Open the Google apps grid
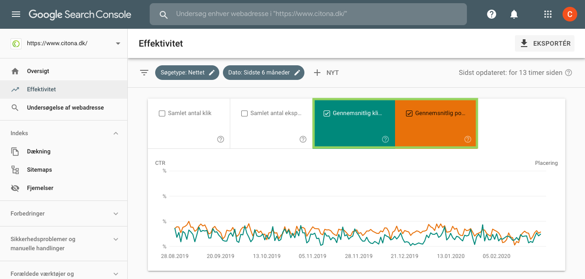 (548, 14)
